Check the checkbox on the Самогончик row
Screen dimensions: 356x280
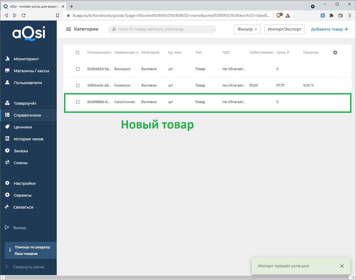(x=78, y=102)
